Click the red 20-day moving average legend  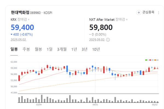(151, 60)
